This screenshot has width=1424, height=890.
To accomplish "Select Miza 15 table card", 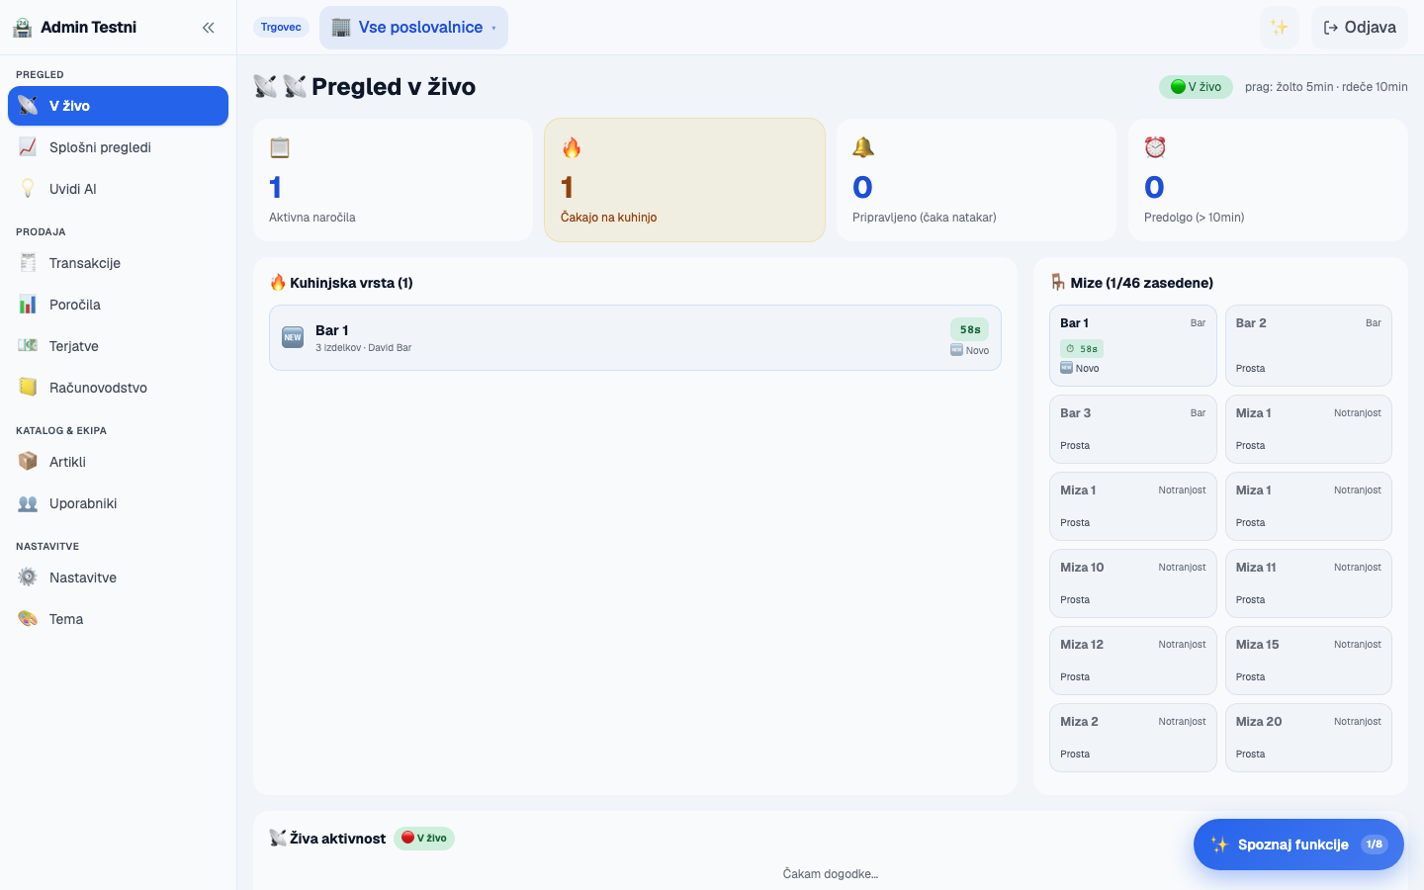I will coord(1308,661).
